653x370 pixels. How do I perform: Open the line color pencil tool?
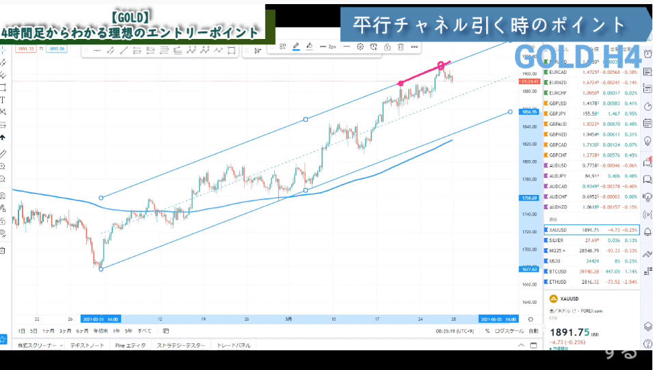point(296,47)
